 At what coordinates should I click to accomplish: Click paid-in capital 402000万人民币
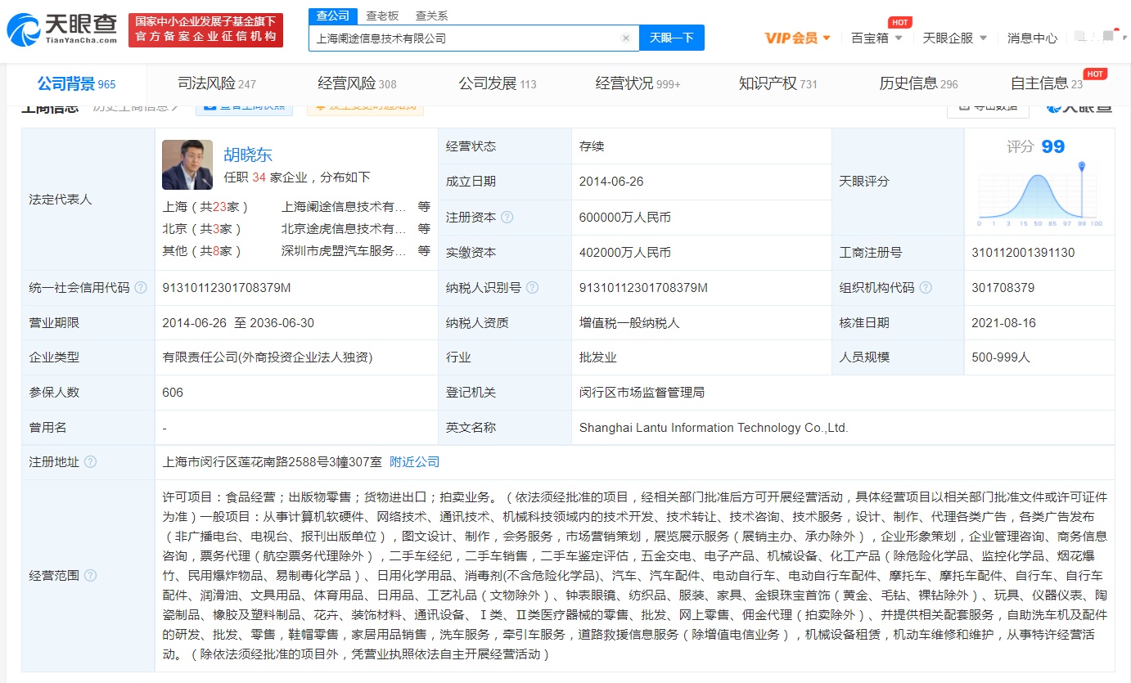[624, 253]
